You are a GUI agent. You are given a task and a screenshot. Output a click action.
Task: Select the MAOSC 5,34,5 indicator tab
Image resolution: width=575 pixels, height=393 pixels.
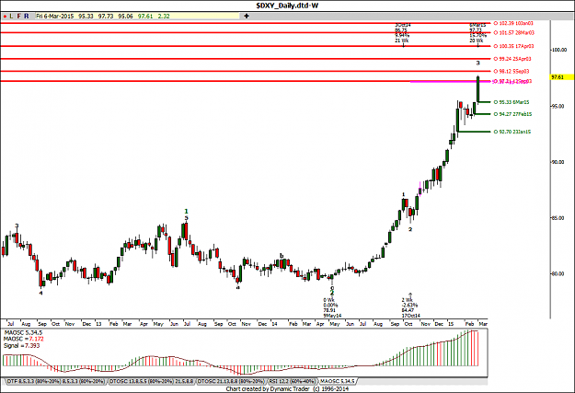pos(338,382)
